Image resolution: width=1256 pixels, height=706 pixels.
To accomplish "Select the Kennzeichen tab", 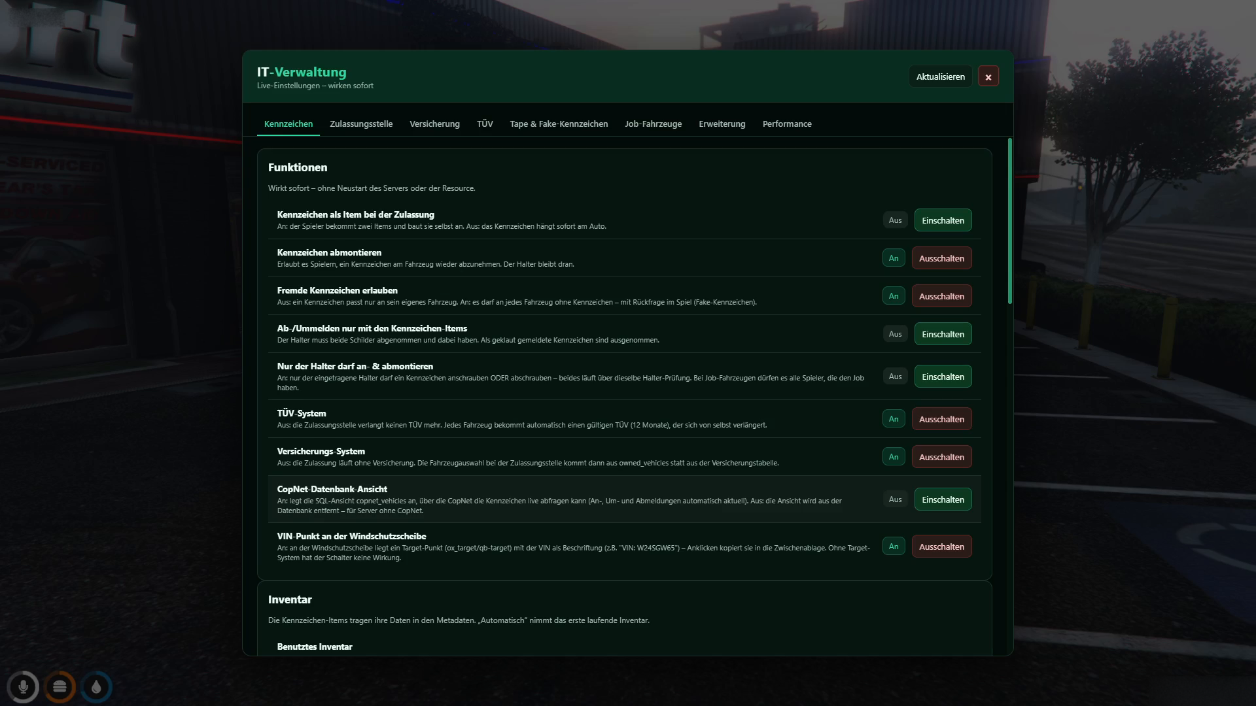I will coord(288,124).
